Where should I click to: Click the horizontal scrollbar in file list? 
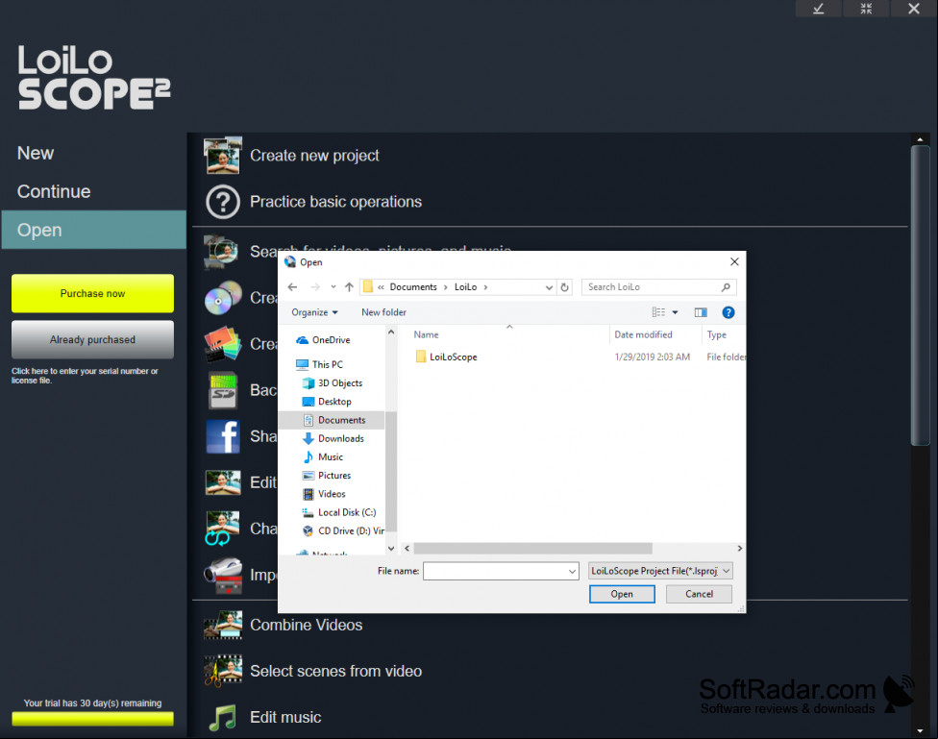(532, 549)
